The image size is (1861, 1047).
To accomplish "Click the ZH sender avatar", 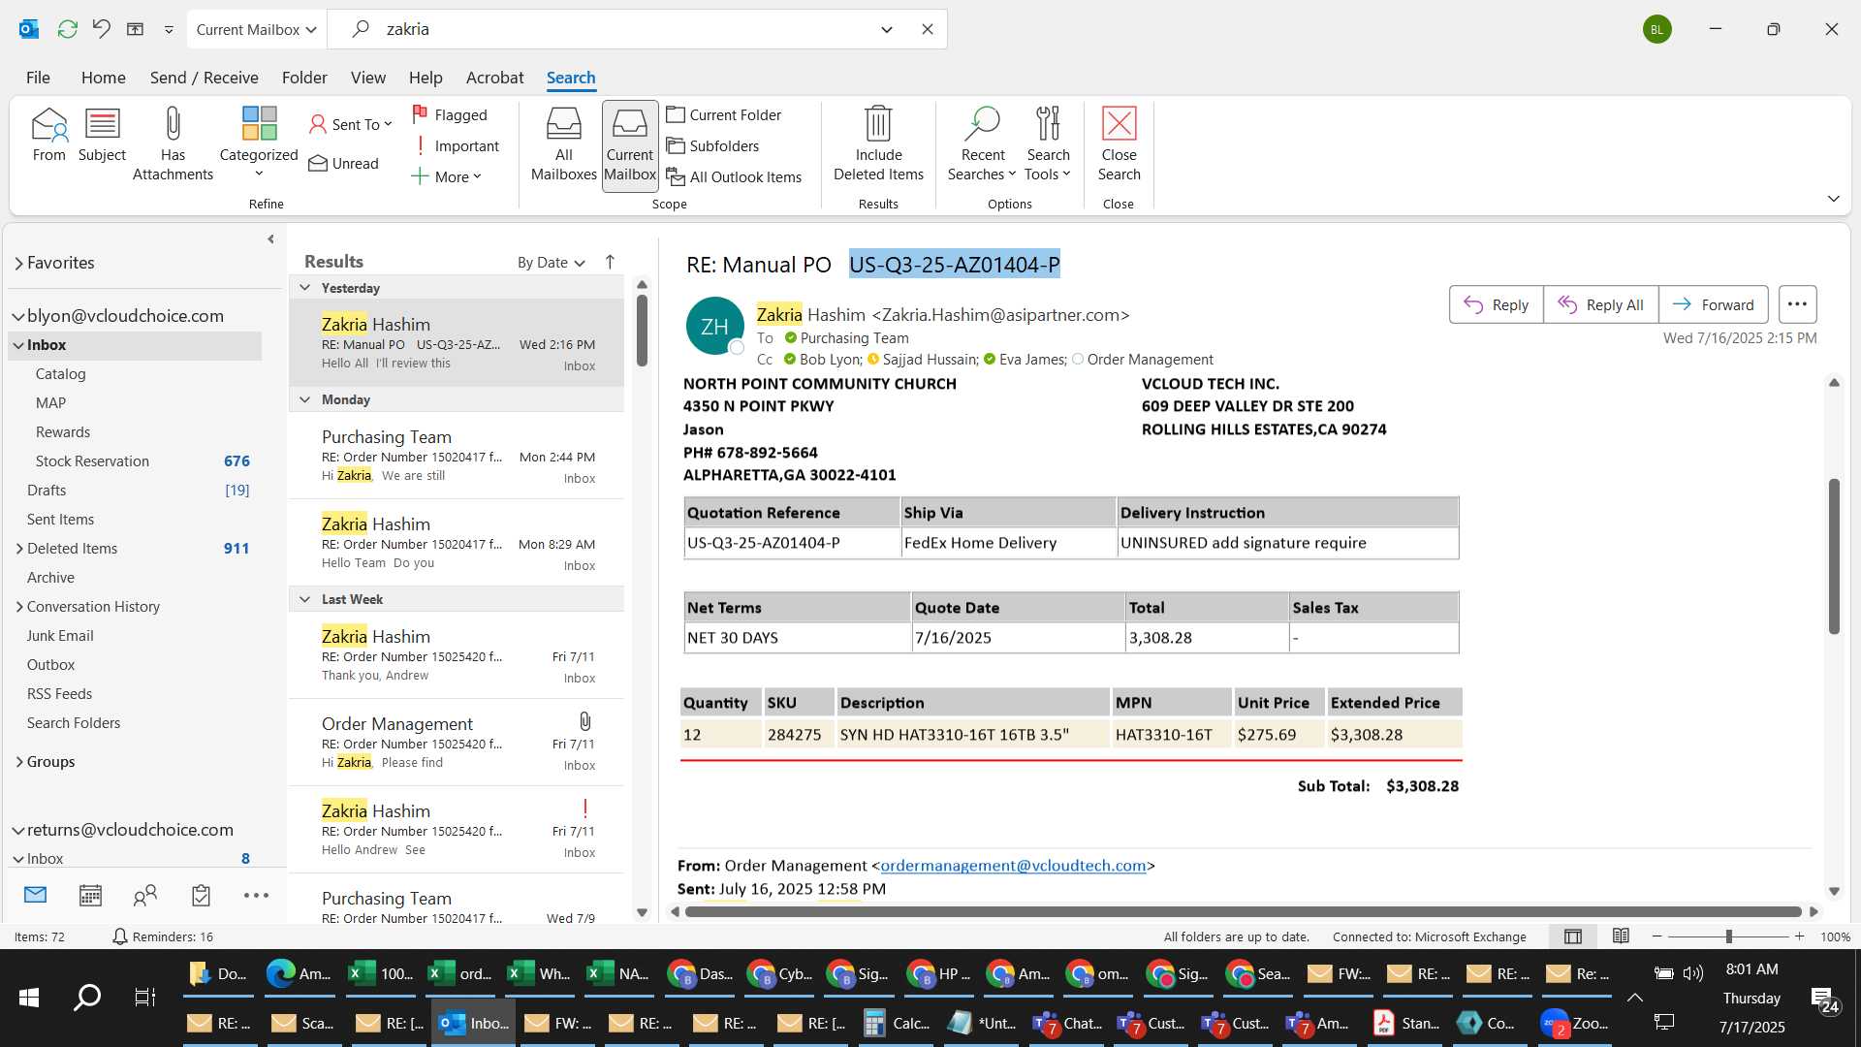I will pos(714,327).
